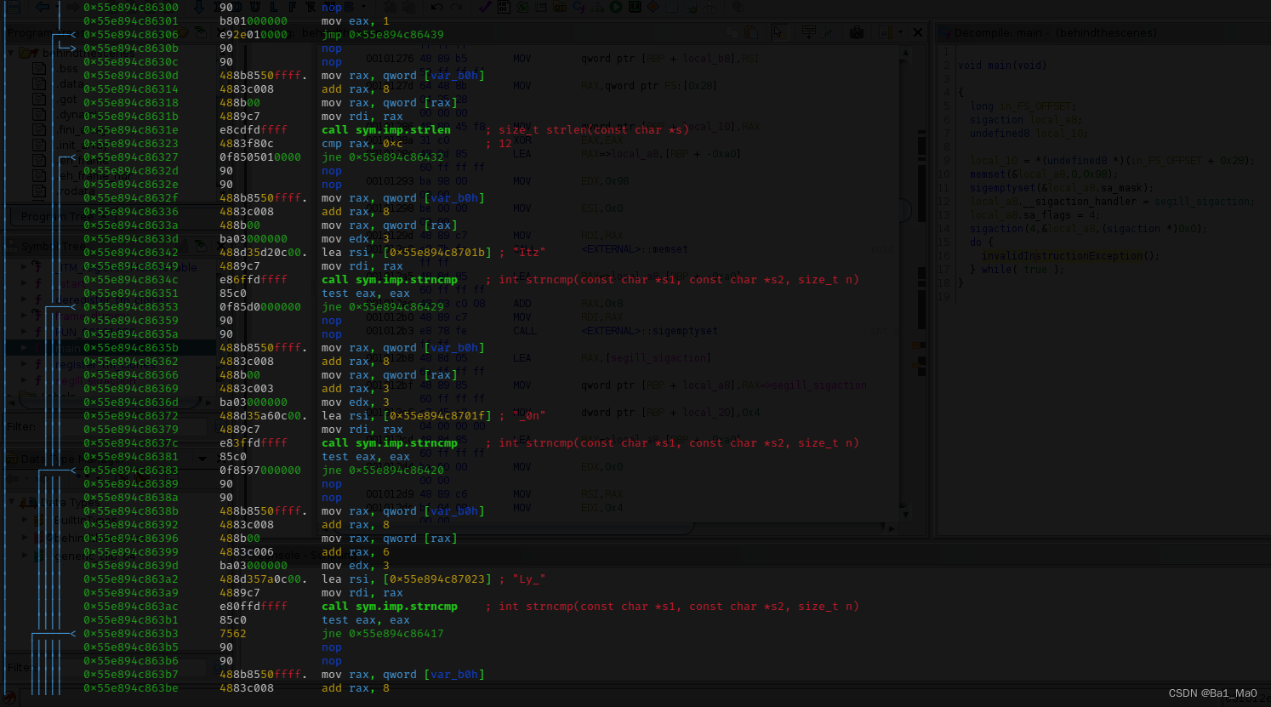
Task: Click the jmp 0x55e894c86439 instruction
Action: (383, 34)
